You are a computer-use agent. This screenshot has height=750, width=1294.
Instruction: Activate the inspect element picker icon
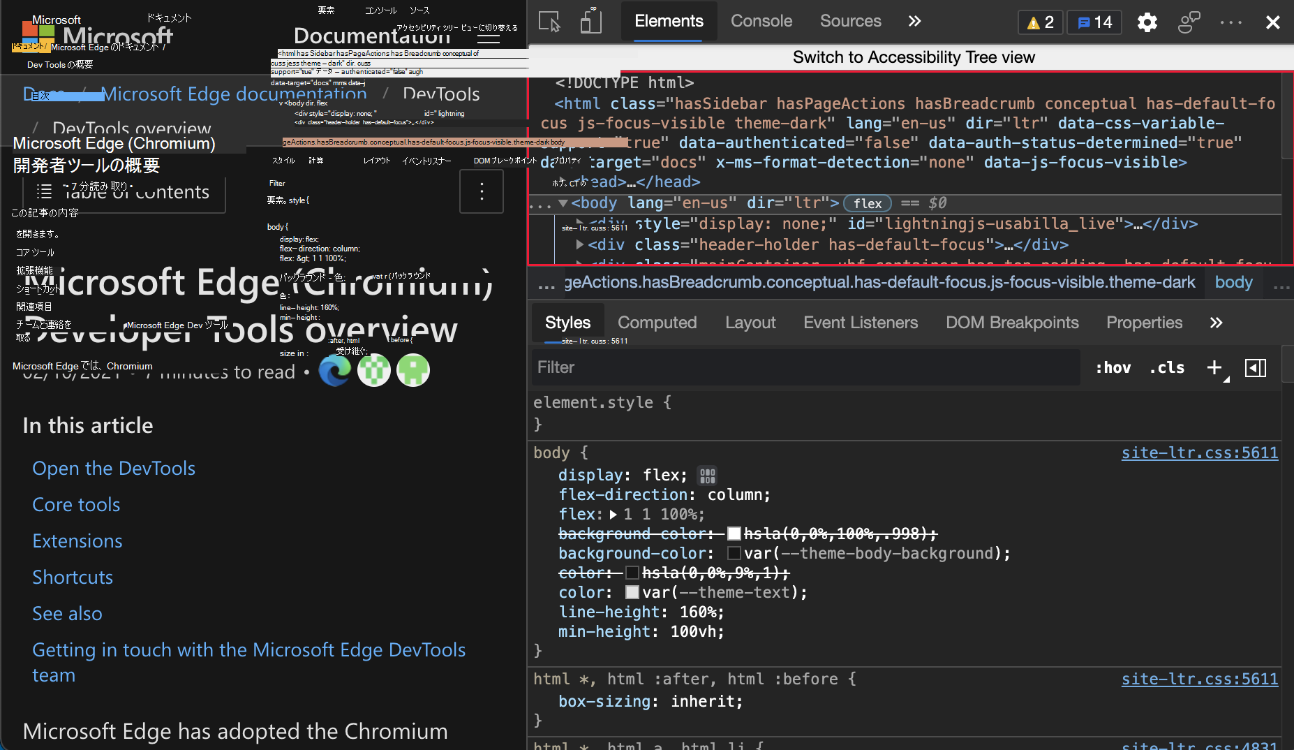click(x=549, y=22)
